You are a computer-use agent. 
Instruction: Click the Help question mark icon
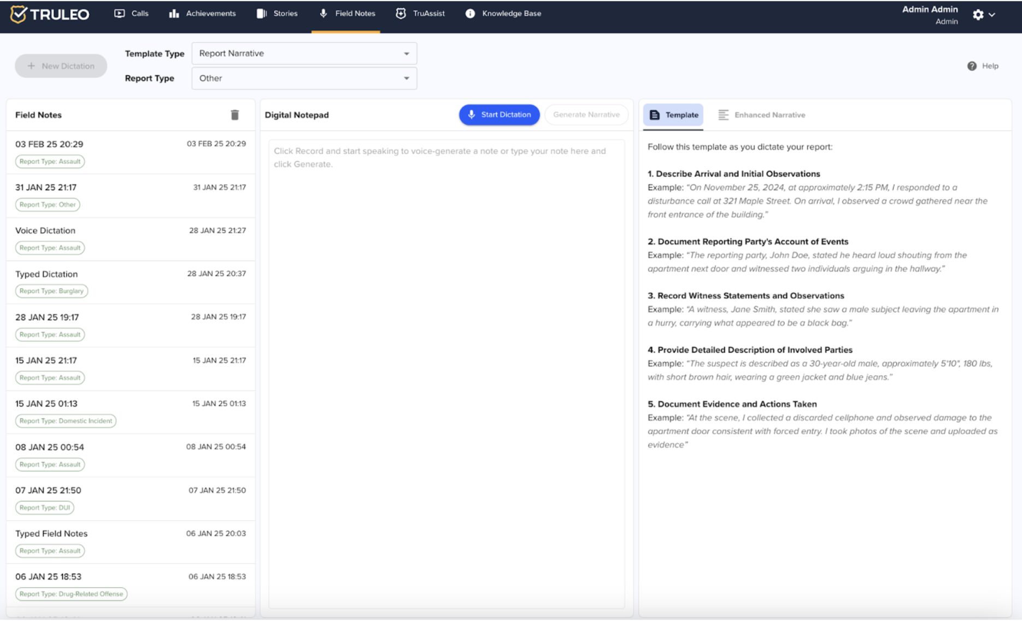tap(972, 66)
